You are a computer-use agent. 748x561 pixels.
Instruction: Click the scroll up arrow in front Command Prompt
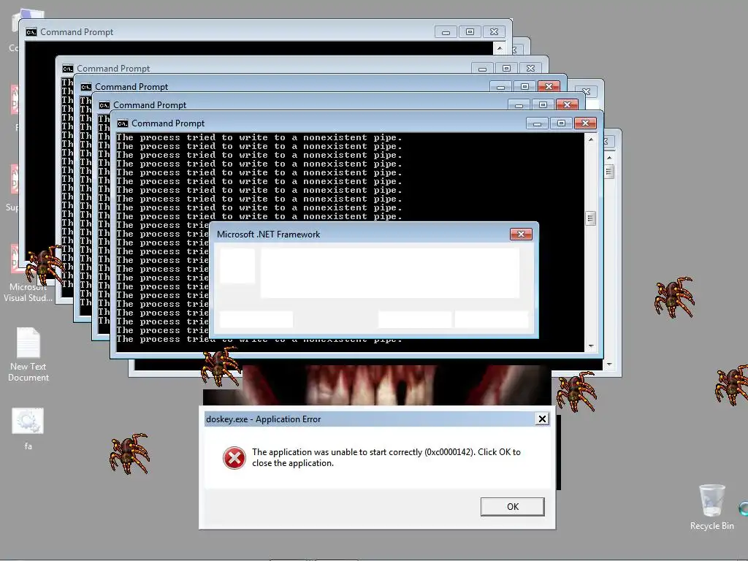590,140
